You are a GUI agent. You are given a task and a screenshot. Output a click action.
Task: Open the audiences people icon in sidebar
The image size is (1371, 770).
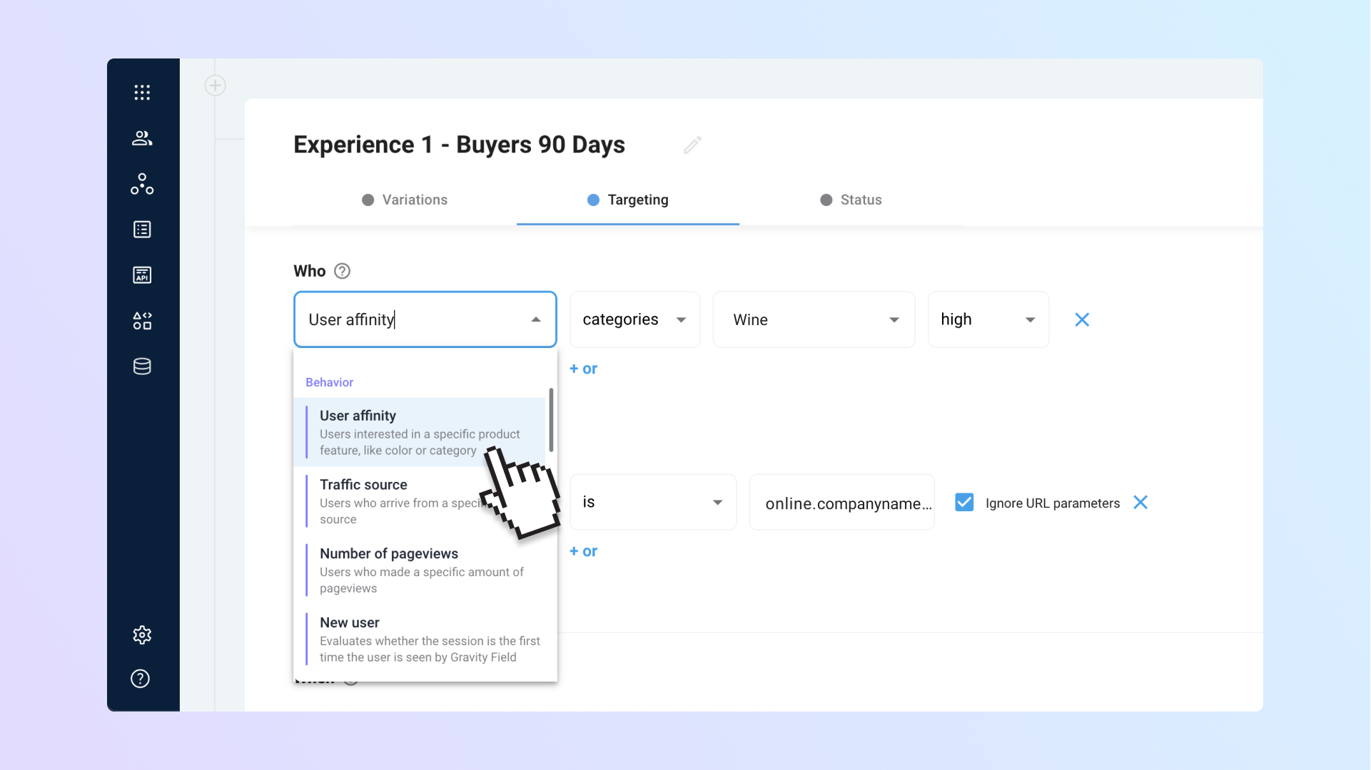142,138
